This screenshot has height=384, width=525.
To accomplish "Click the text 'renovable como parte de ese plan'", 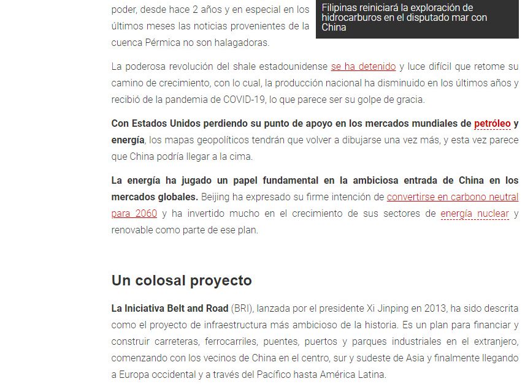I will click(x=184, y=230).
